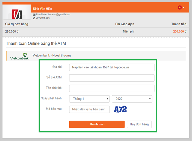Focus the Số thẻ ATM input field
This screenshot has width=192, height=141.
click(112, 78)
